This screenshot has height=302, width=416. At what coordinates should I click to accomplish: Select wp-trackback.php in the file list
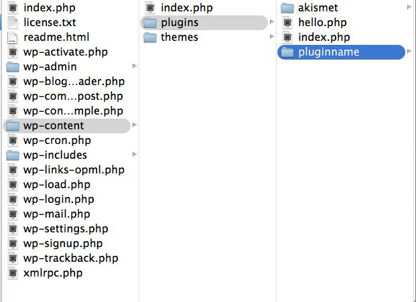tap(71, 258)
